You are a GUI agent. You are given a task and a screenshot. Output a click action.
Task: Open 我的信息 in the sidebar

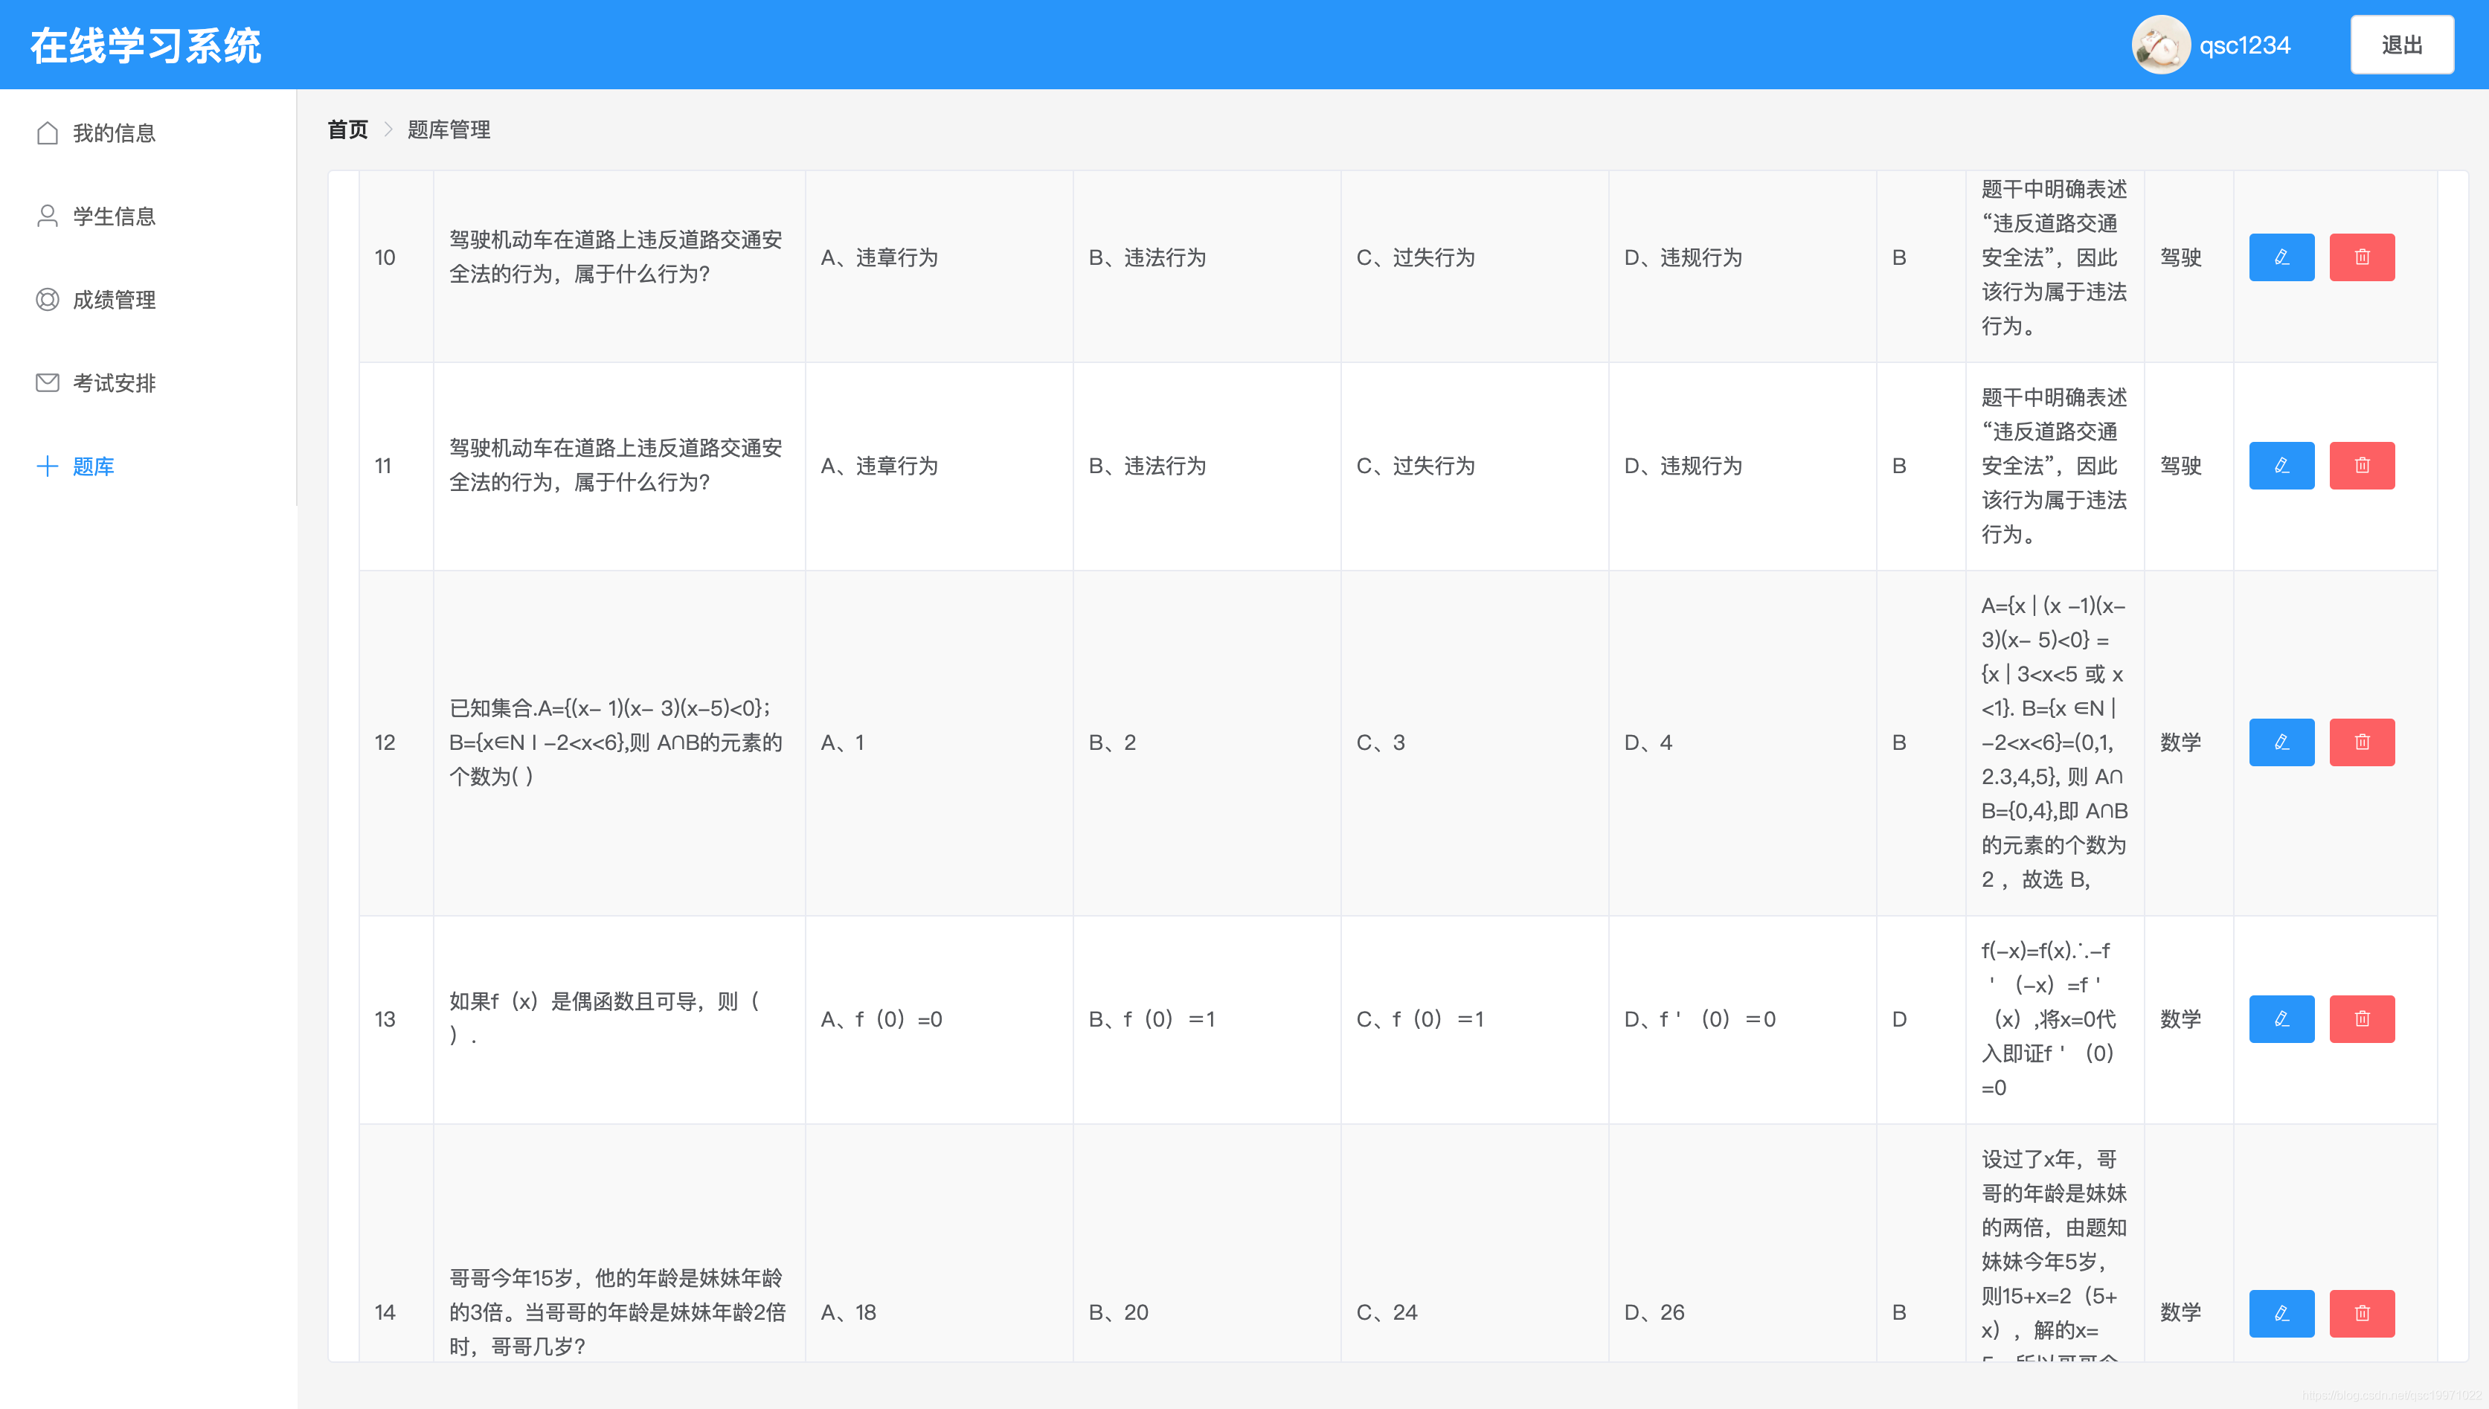click(x=114, y=134)
